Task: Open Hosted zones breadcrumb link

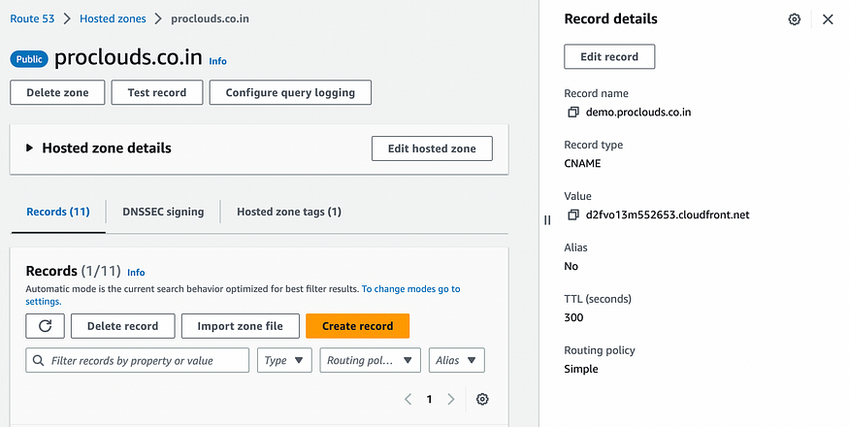Action: pos(113,18)
